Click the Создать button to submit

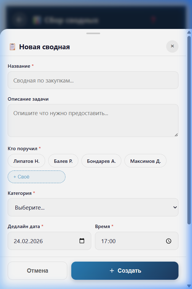[125, 271]
